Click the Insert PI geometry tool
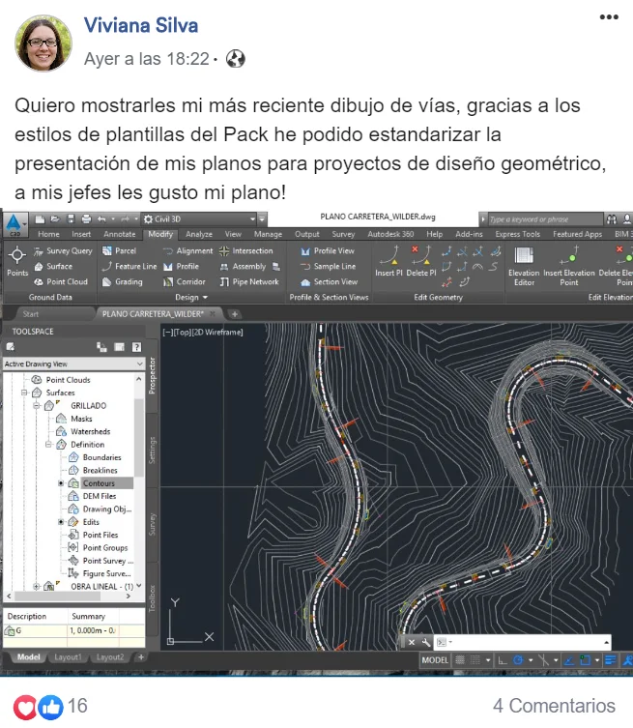Screen dimensions: 633x728 (388, 261)
